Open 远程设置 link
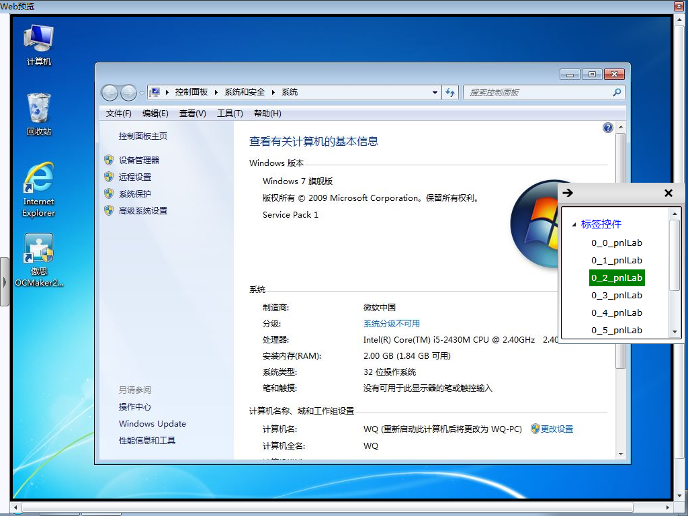The height and width of the screenshot is (516, 688). pos(134,177)
